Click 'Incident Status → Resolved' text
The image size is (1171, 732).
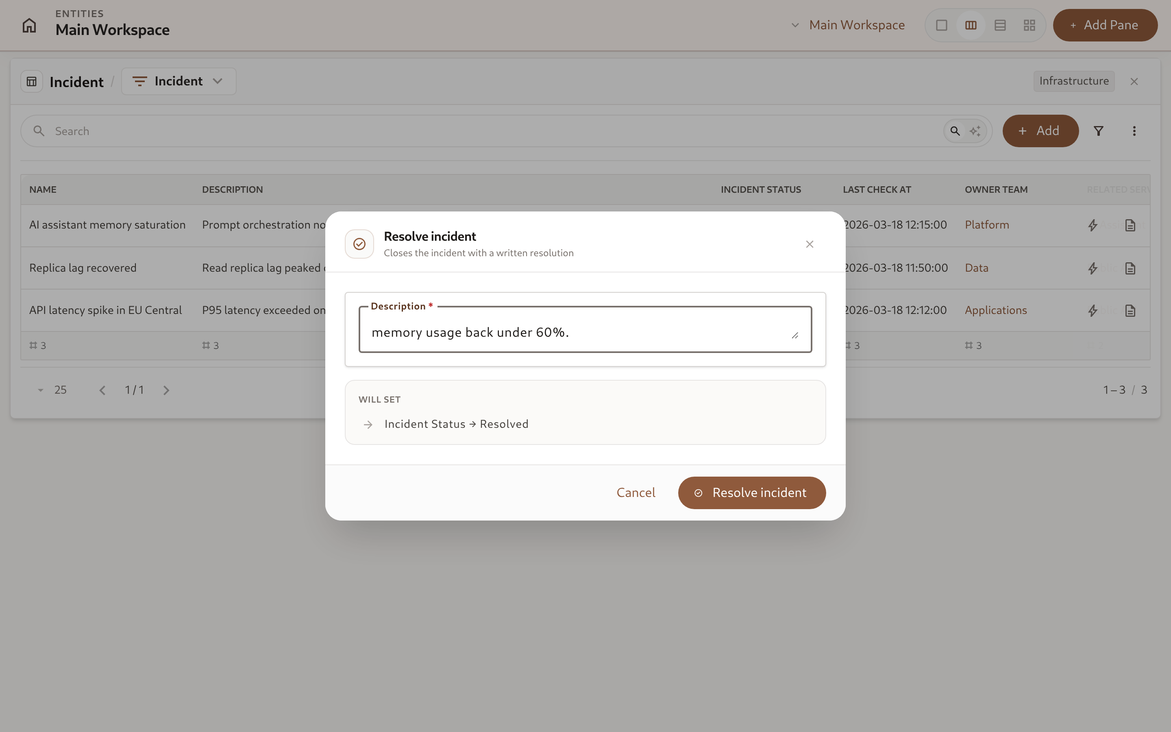(x=456, y=424)
